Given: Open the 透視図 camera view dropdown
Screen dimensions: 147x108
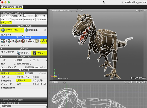Looking at the screenshot, I should click(62, 11).
